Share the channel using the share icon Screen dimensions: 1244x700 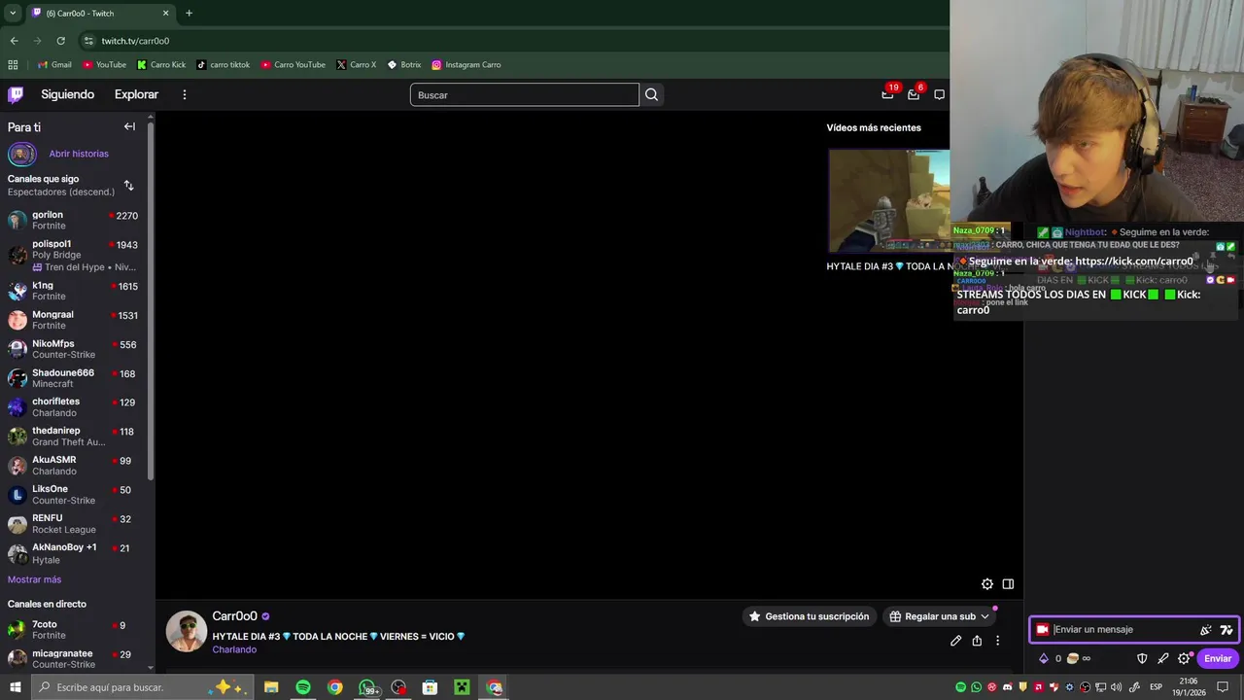(x=977, y=641)
